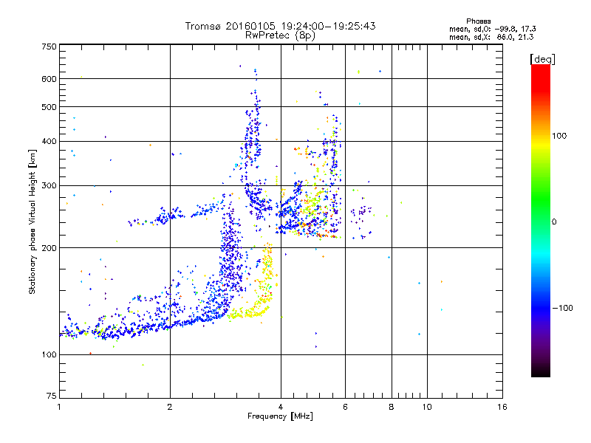Click the 'RwPretec (8p)' subtitle

280,35
